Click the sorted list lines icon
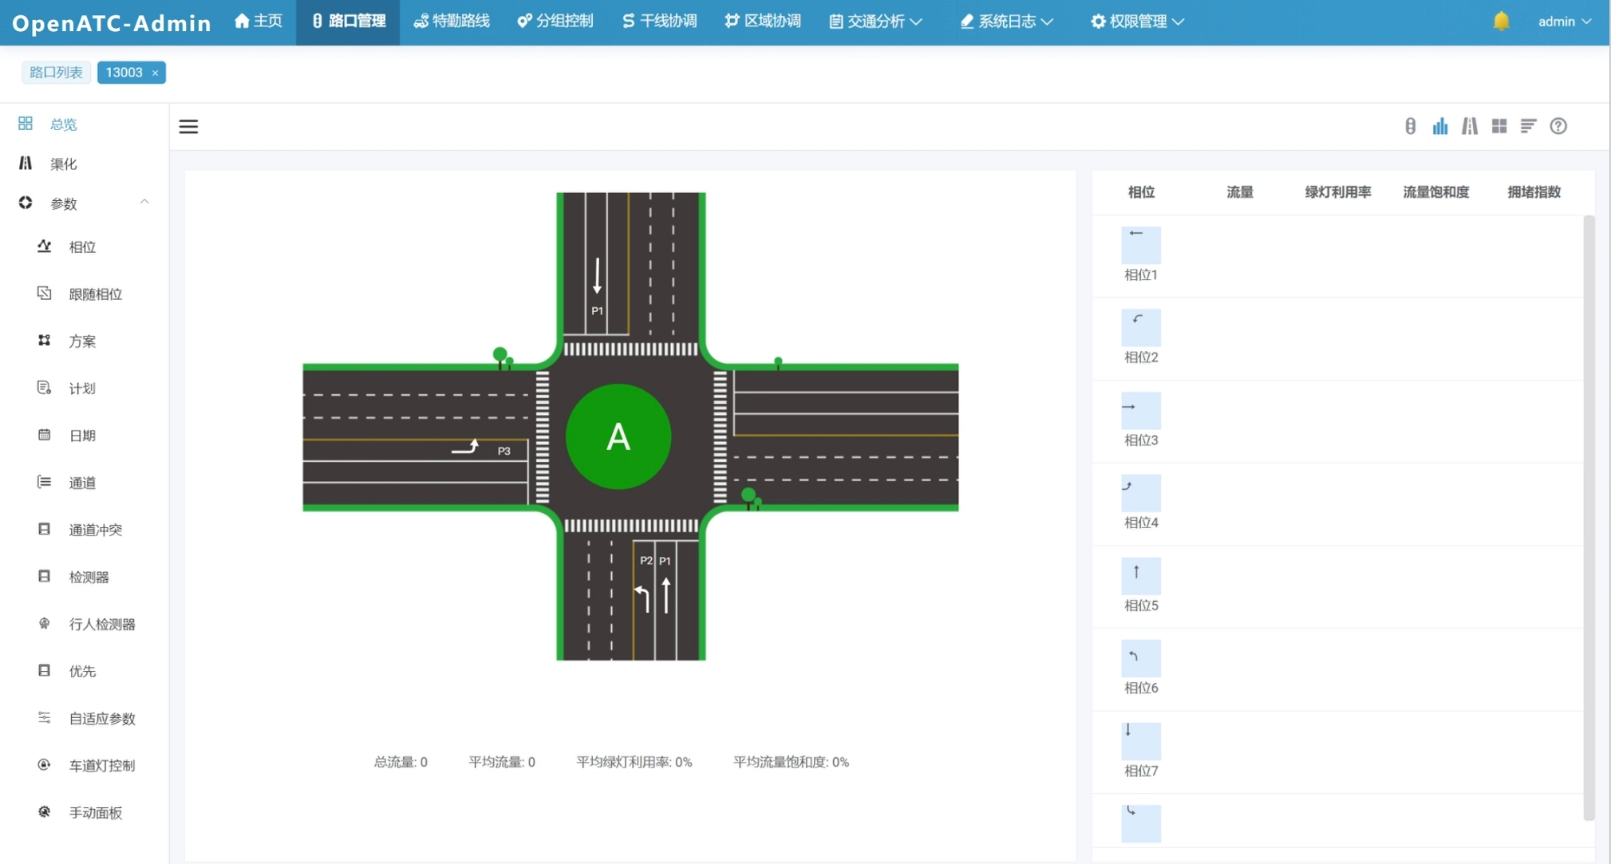The height and width of the screenshot is (864, 1611). 1528,126
